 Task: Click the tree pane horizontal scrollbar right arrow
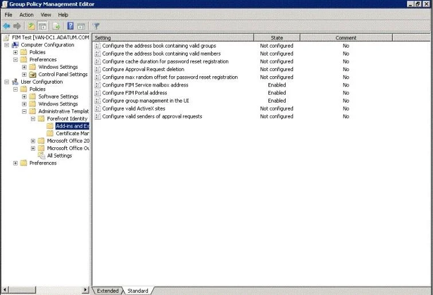[85, 290]
